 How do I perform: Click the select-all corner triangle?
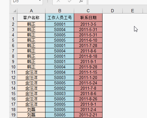coord(15,11)
